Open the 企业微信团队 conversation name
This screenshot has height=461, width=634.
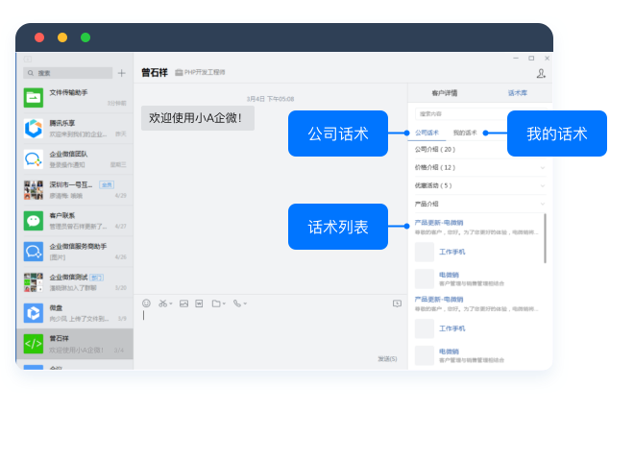[68, 154]
